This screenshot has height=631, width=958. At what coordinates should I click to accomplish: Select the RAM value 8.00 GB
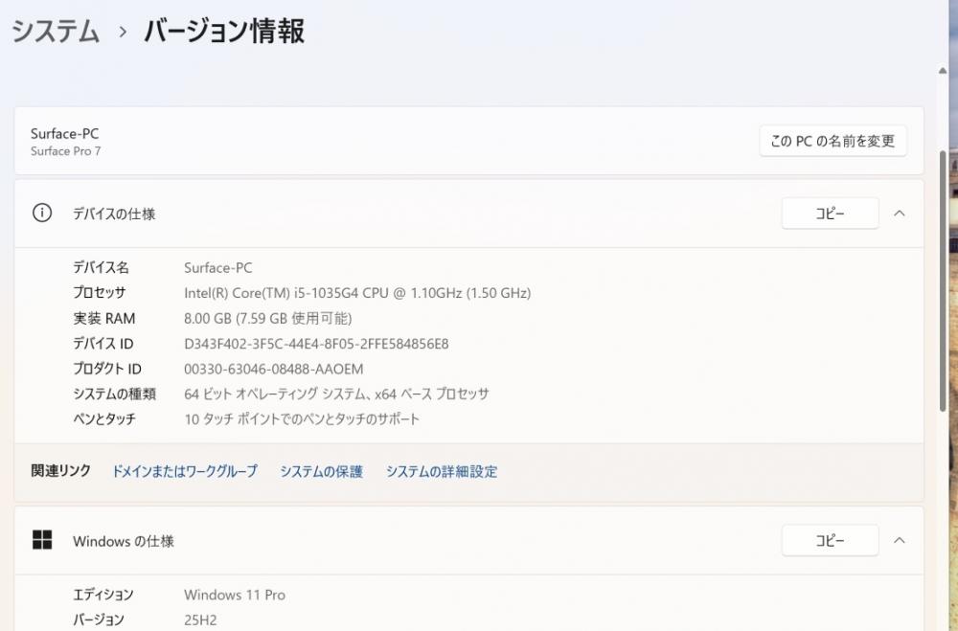point(267,318)
